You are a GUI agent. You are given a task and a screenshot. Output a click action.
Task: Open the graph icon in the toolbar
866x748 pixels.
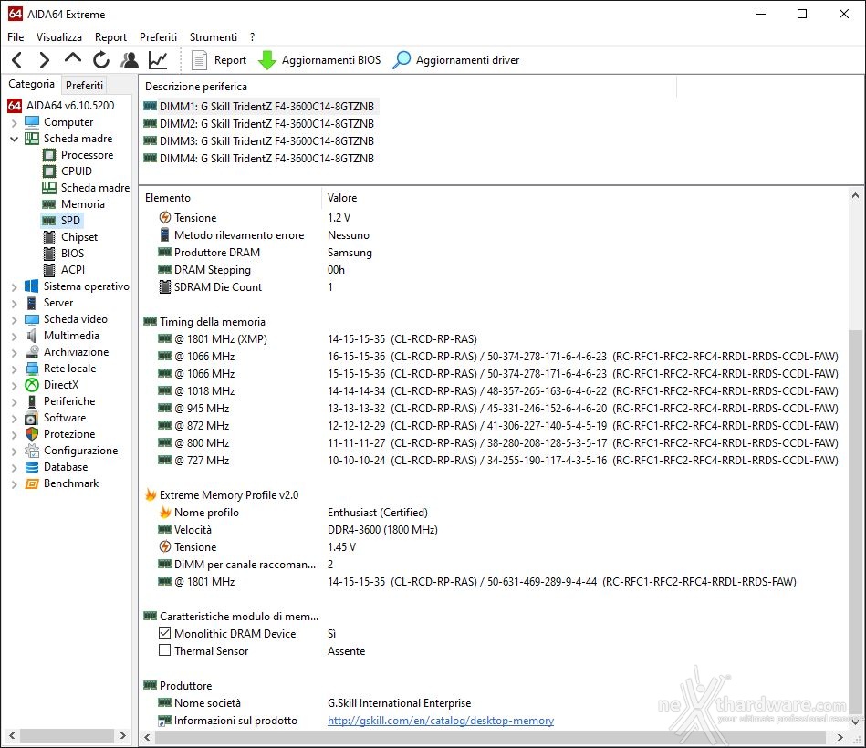pos(158,59)
